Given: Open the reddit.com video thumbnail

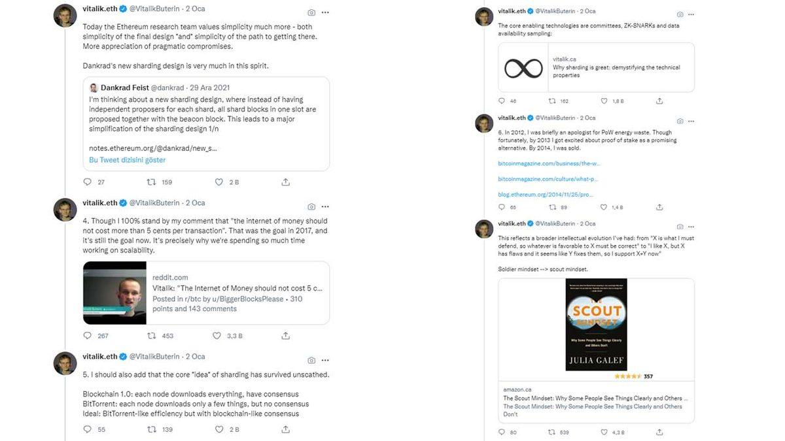Looking at the screenshot, I should (x=114, y=293).
